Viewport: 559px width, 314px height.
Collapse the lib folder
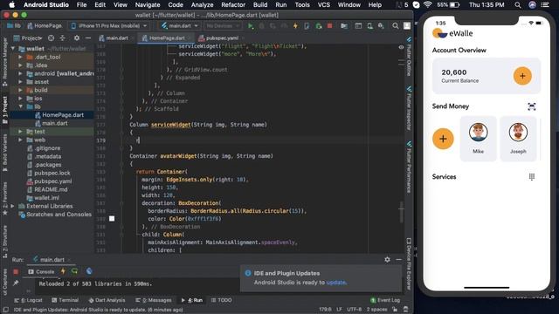click(20, 106)
